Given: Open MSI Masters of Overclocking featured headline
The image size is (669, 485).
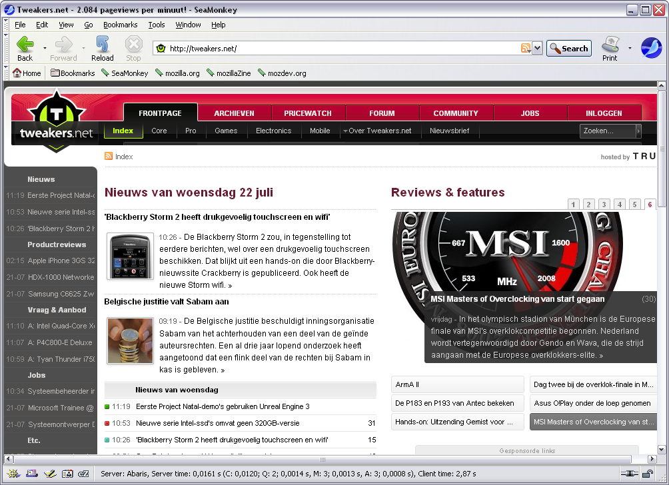Looking at the screenshot, I should click(x=517, y=299).
